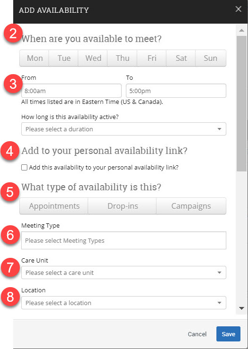Open the Location dropdown
This screenshot has width=248, height=349.
[x=124, y=303]
